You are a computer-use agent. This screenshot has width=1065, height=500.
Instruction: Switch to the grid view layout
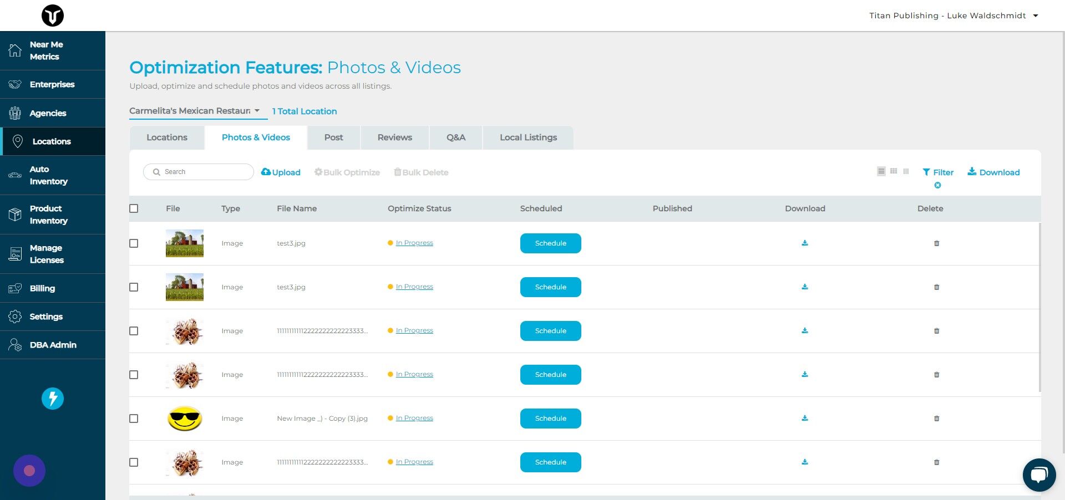[893, 171]
